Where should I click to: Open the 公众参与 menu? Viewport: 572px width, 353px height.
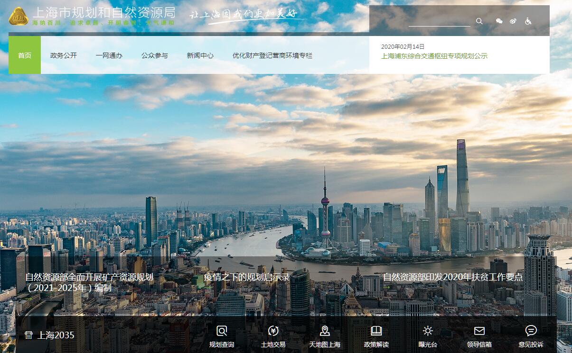point(155,55)
